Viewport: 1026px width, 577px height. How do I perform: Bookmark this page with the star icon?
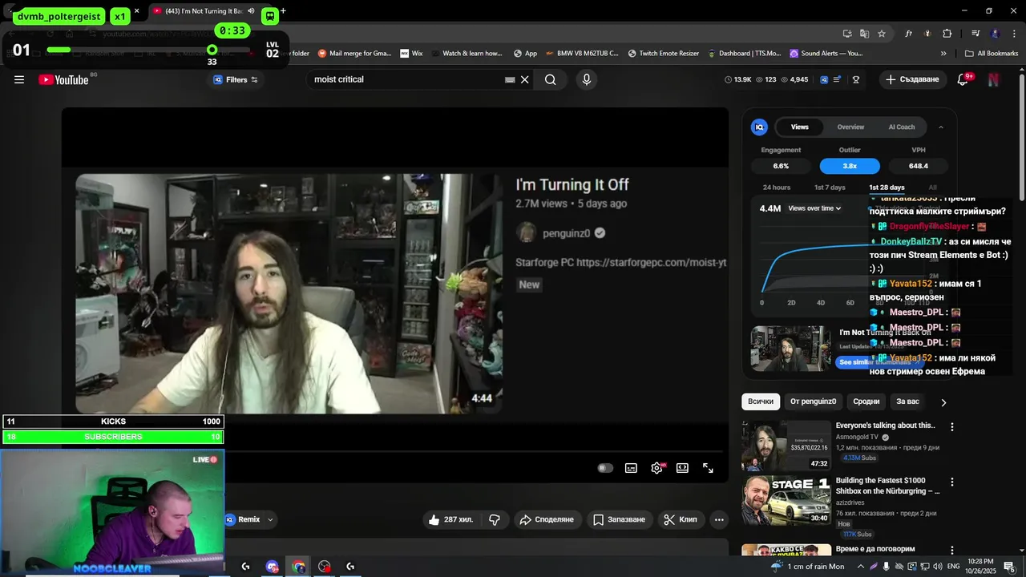point(882,34)
